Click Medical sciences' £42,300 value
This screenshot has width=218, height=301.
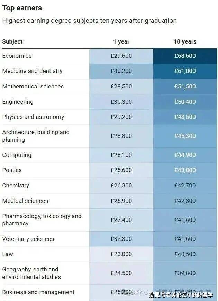click(185, 201)
